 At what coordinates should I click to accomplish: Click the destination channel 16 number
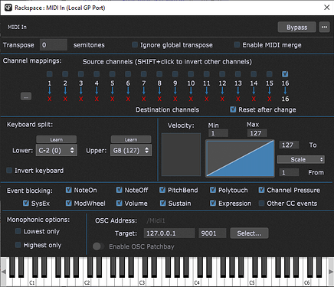pyautogui.click(x=285, y=99)
